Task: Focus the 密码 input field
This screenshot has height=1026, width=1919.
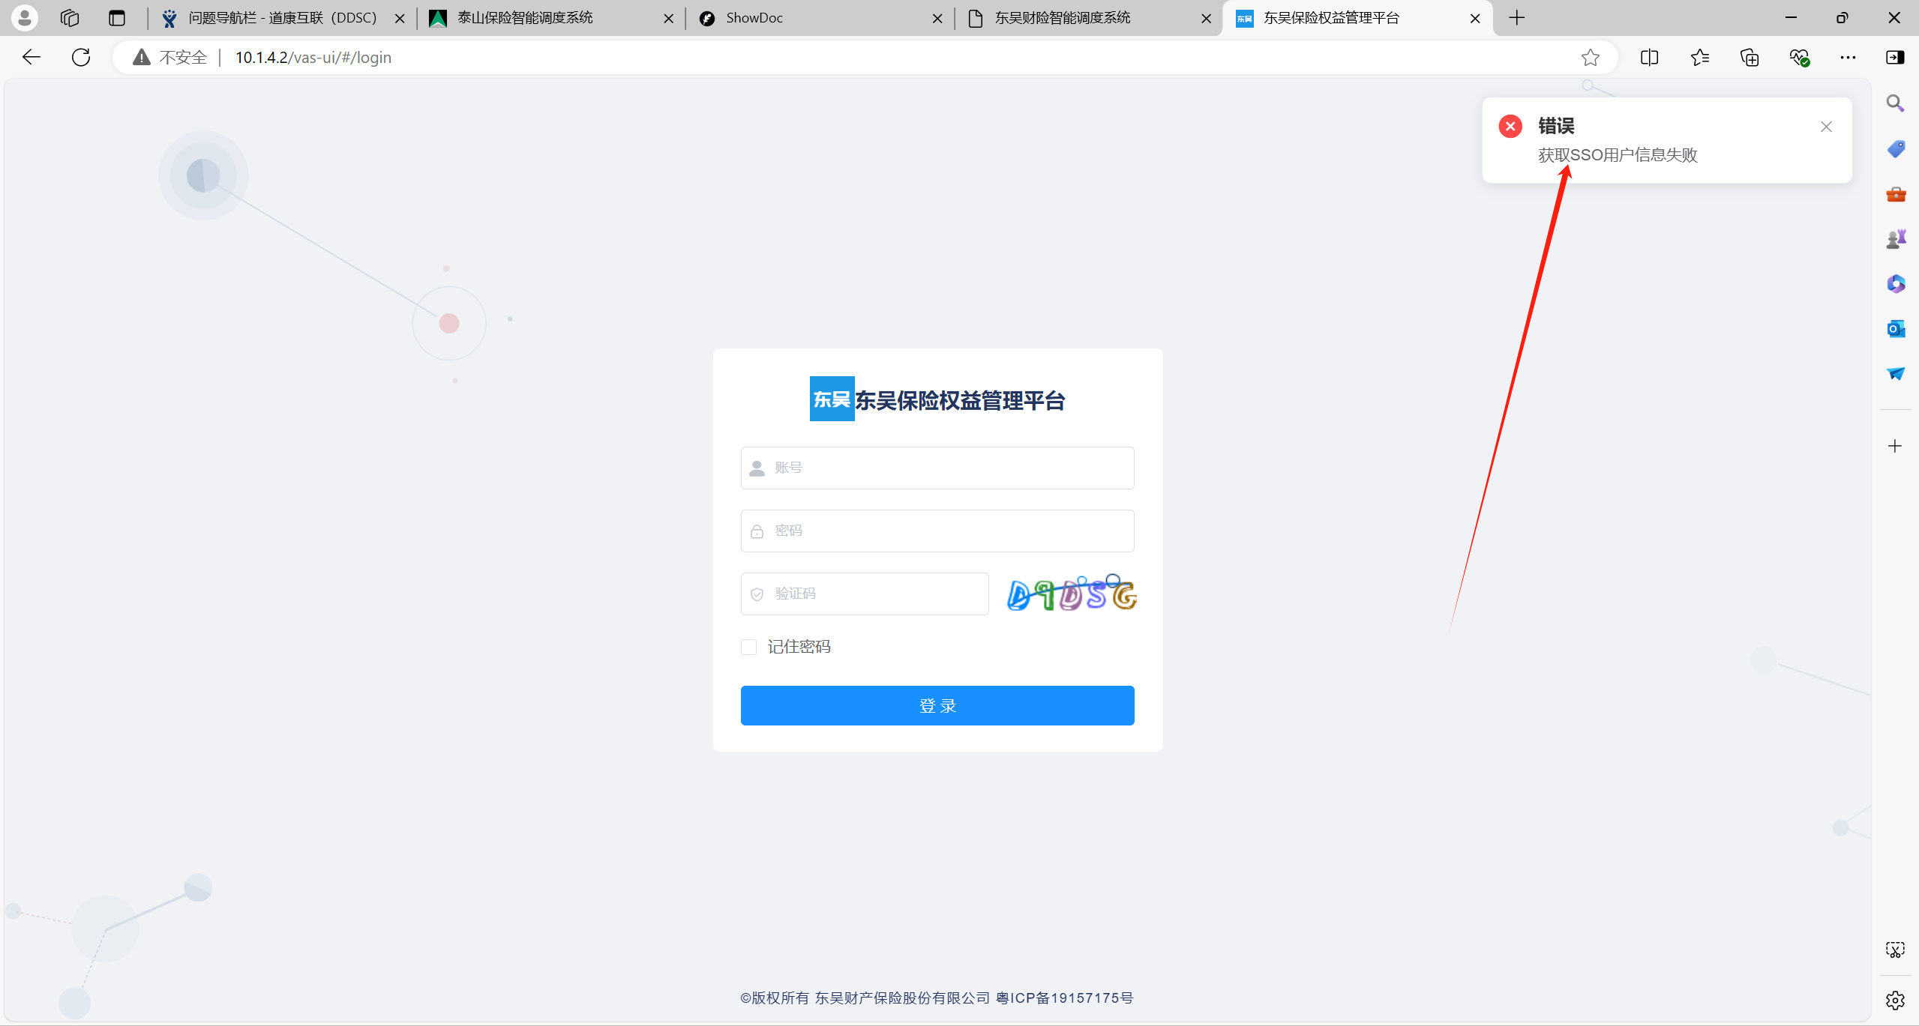Action: tap(937, 531)
